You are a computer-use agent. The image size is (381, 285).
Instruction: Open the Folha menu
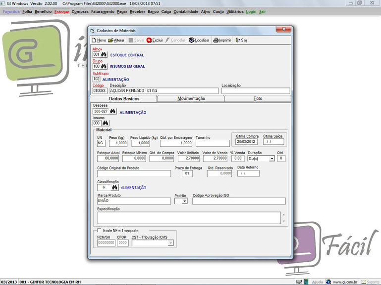click(27, 12)
